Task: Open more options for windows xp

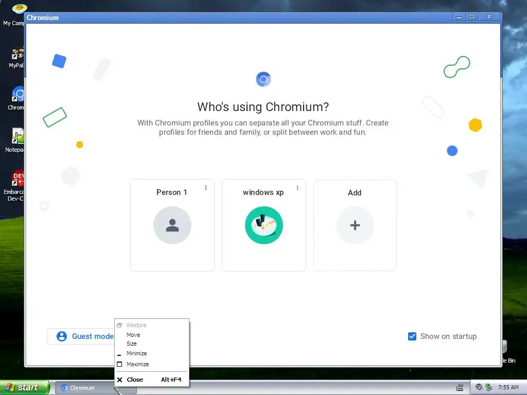Action: coord(297,188)
